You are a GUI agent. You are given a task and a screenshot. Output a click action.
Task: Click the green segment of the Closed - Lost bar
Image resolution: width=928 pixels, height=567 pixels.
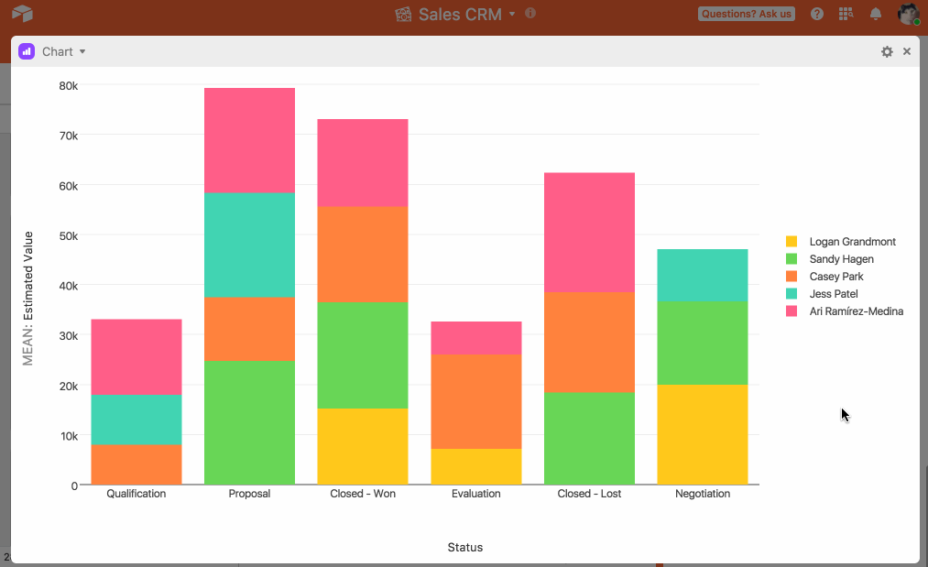coord(589,439)
